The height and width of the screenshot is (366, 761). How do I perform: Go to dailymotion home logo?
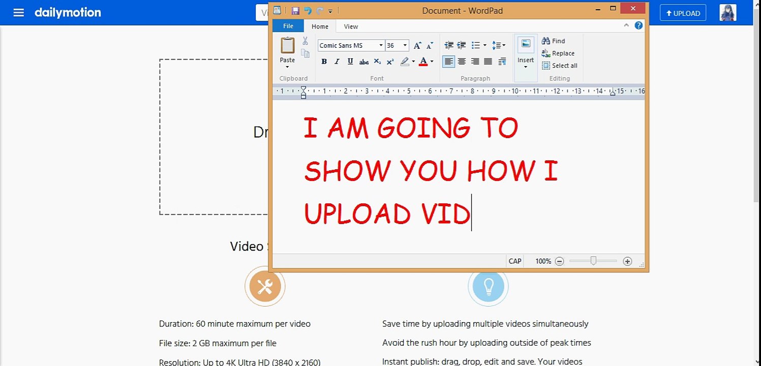tap(68, 13)
